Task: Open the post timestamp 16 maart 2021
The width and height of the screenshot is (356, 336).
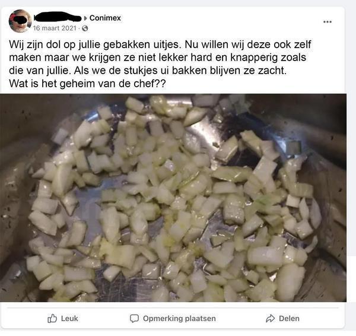Action: coord(55,28)
